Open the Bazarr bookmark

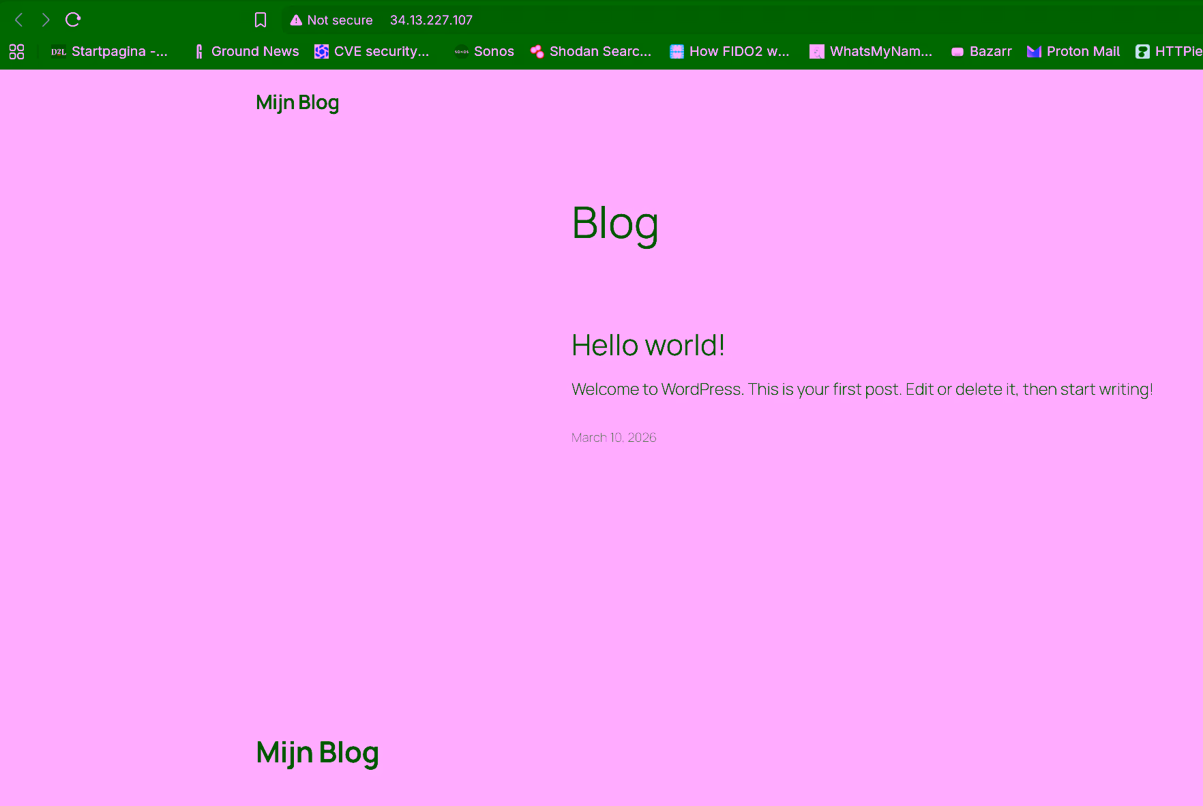(981, 51)
